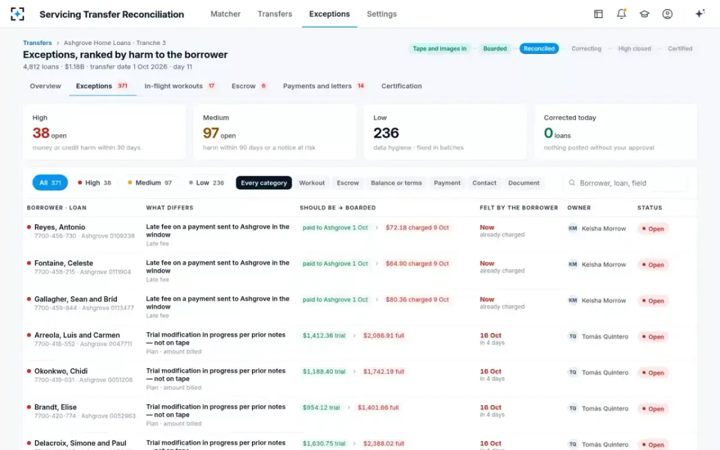The width and height of the screenshot is (720, 450).
Task: Focus the Borrower, loan, field search box
Action: 626,183
